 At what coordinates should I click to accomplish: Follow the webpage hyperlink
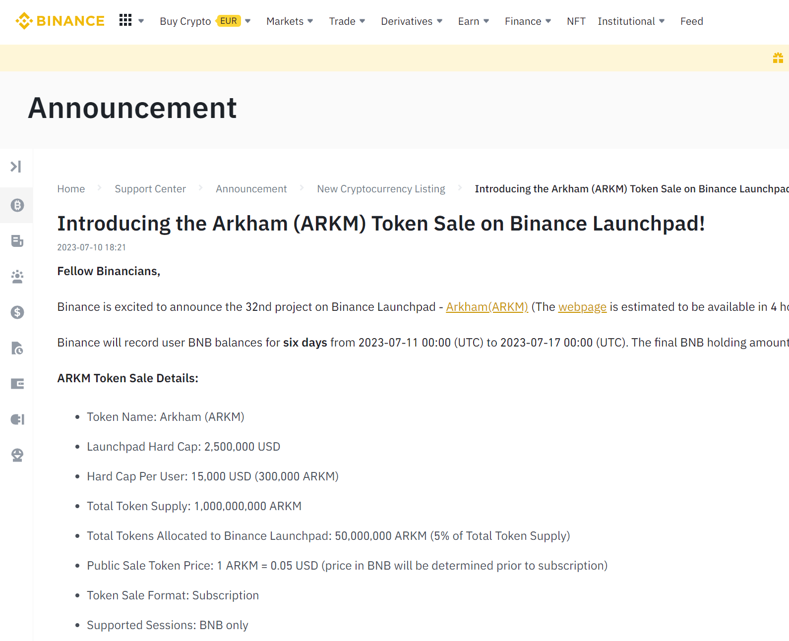click(582, 307)
